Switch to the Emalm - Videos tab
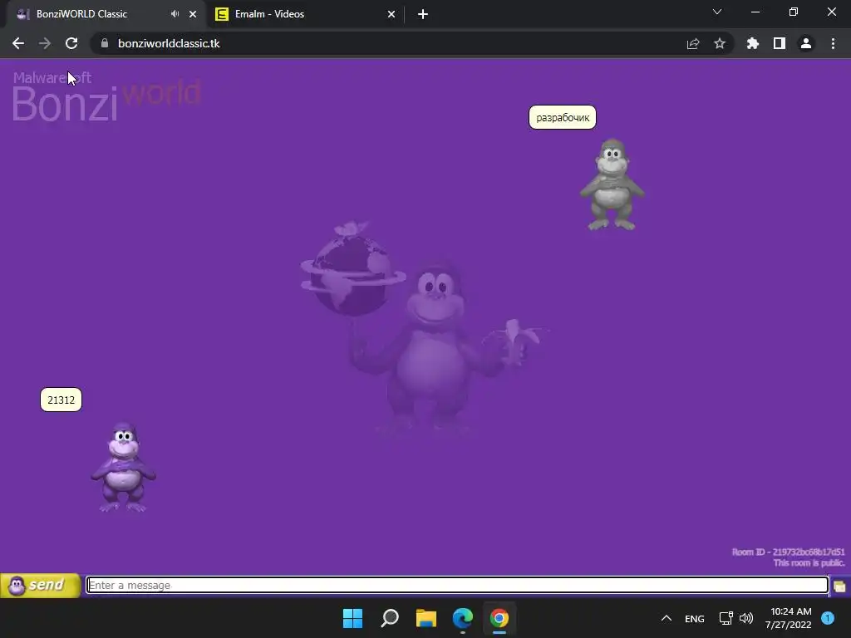 pos(305,14)
